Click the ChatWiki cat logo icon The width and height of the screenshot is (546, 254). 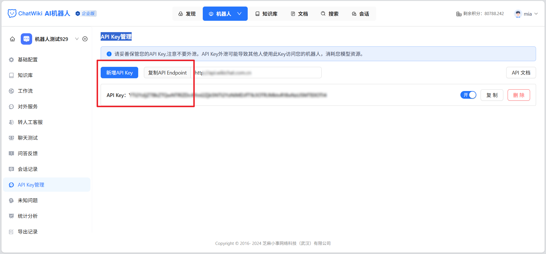coord(12,13)
